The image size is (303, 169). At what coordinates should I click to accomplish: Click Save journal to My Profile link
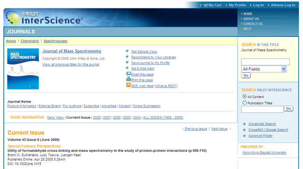pyautogui.click(x=151, y=63)
